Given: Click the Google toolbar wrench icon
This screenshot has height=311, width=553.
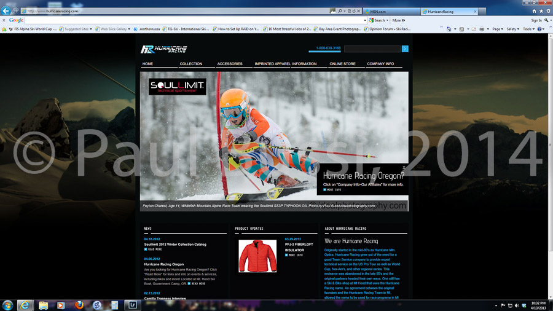Looking at the screenshot, I should [x=546, y=20].
